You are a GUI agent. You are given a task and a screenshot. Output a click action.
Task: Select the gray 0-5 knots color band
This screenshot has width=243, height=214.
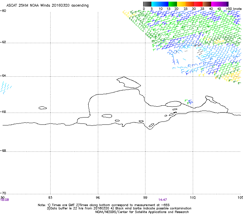click(147, 4)
